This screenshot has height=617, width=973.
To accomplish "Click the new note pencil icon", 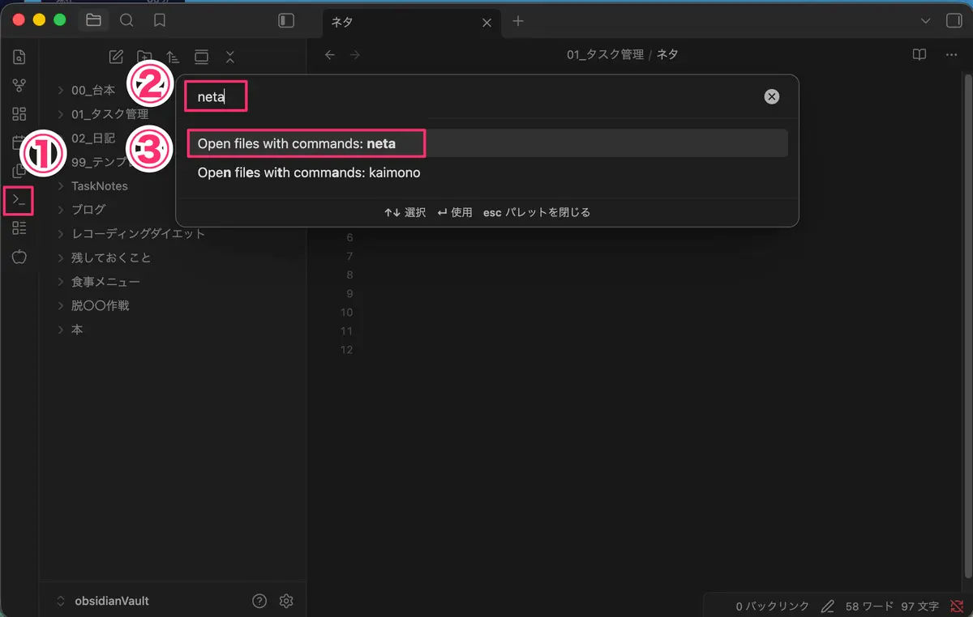I will pos(116,57).
